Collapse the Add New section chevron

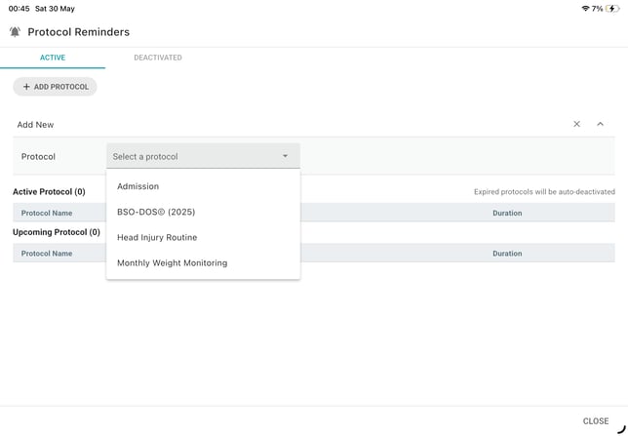600,124
